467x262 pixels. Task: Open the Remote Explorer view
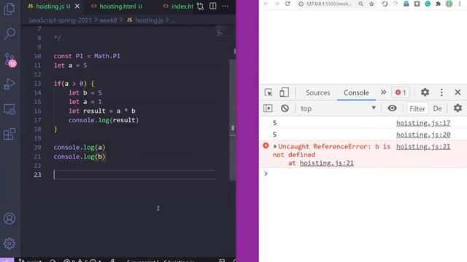tap(9, 110)
